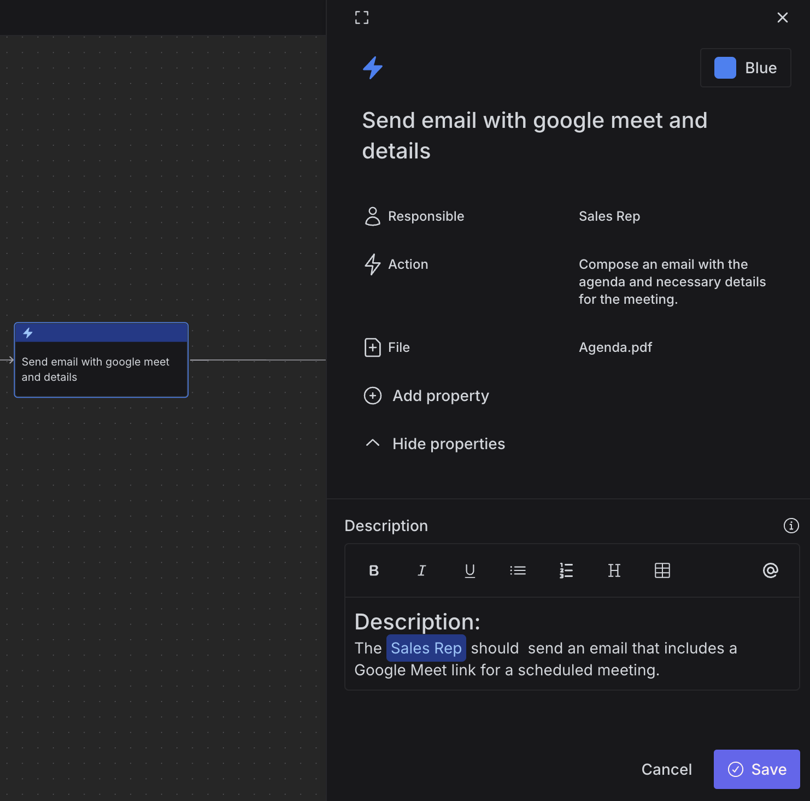The height and width of the screenshot is (801, 810).
Task: Save the step changes
Action: [757, 769]
